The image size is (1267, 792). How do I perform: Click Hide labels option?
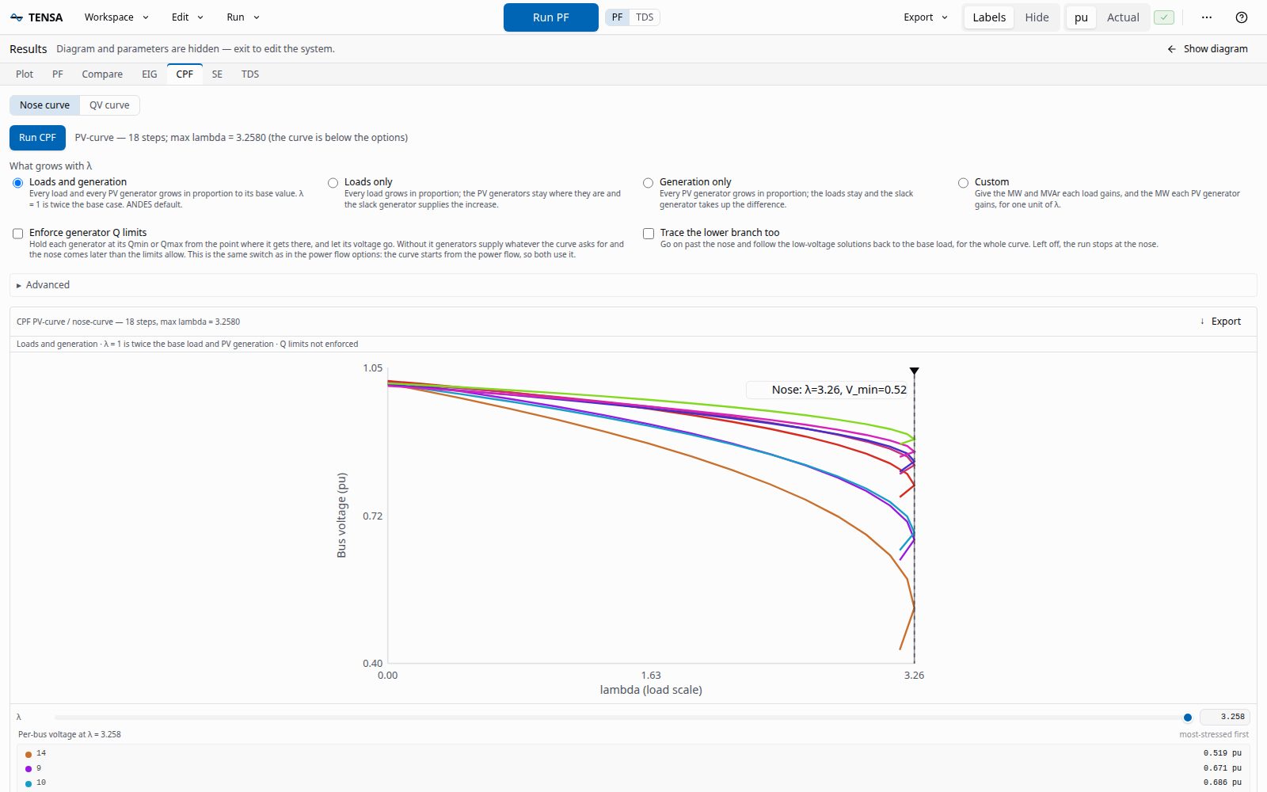[x=1037, y=17]
